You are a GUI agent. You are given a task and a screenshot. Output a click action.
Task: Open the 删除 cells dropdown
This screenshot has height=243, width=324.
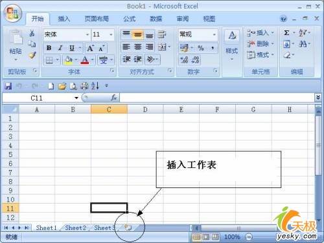(x=260, y=44)
